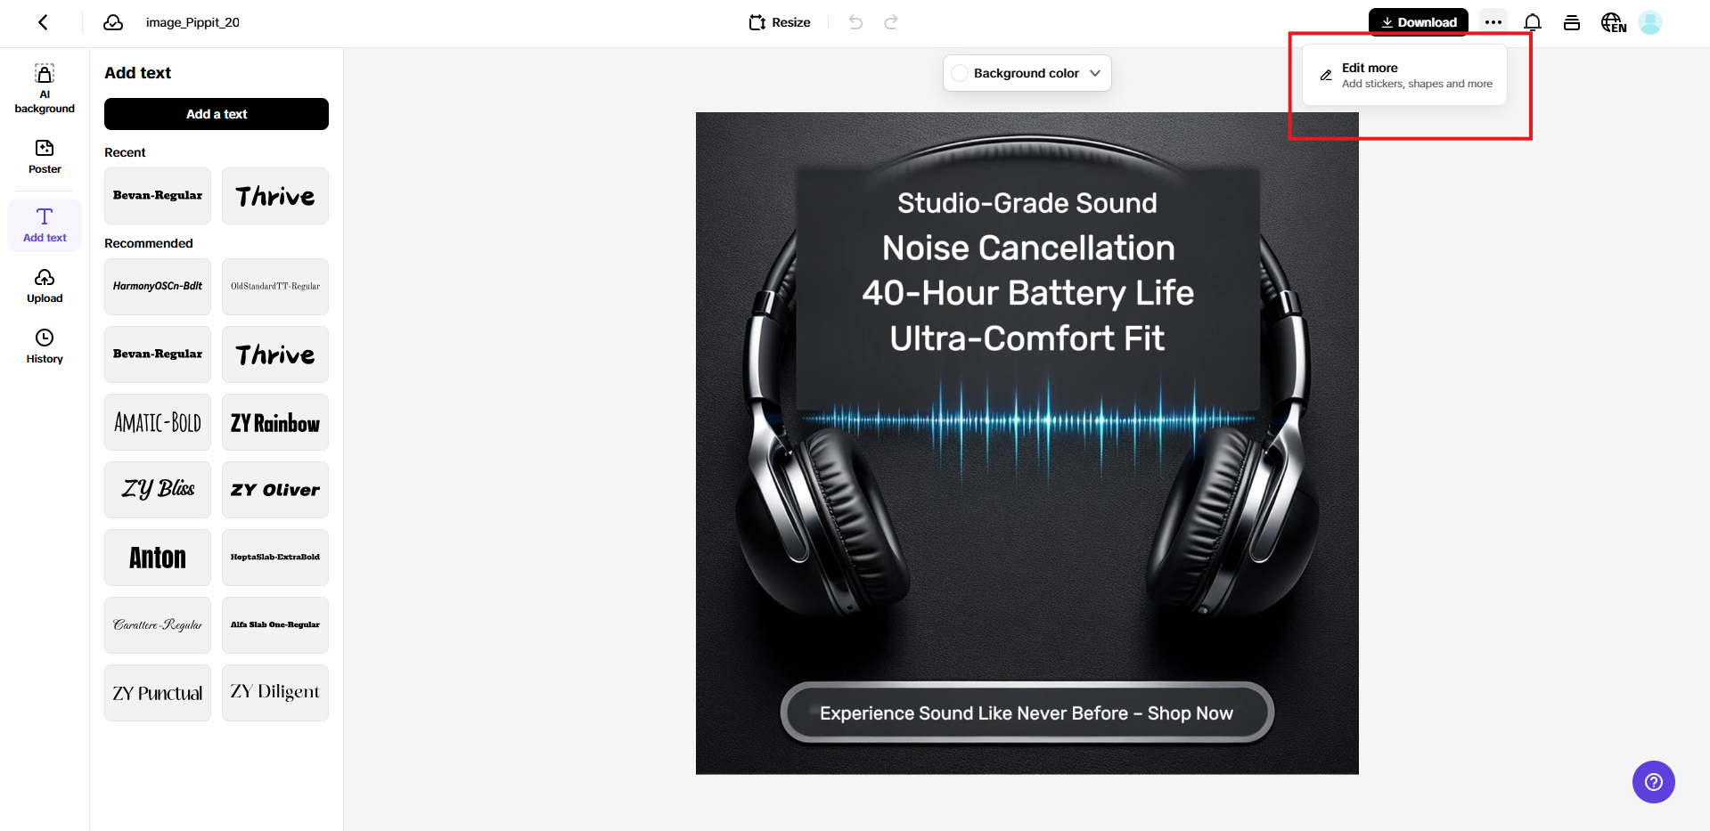Choose the HarmonyOSCn-BdIt font
This screenshot has height=831, width=1710.
point(158,287)
